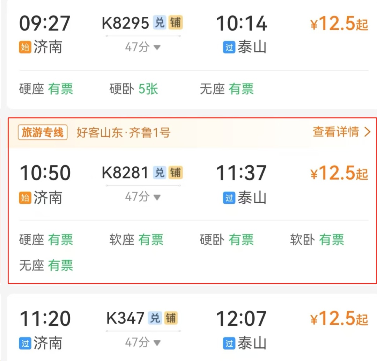Choose 无座 有票 on train K8295
The width and height of the screenshot is (377, 361).
(x=227, y=89)
